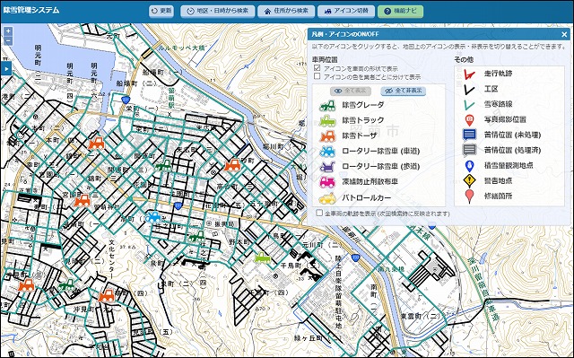Toggle the 工区 legend icon
The width and height of the screenshot is (574, 358).
[469, 90]
